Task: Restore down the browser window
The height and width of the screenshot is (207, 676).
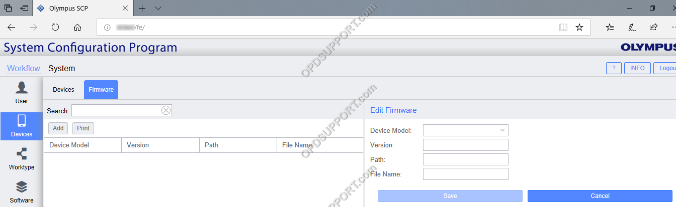Action: coord(652,8)
